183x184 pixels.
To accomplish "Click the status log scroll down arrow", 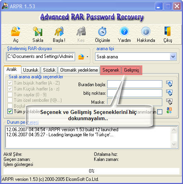I will tap(174, 144).
